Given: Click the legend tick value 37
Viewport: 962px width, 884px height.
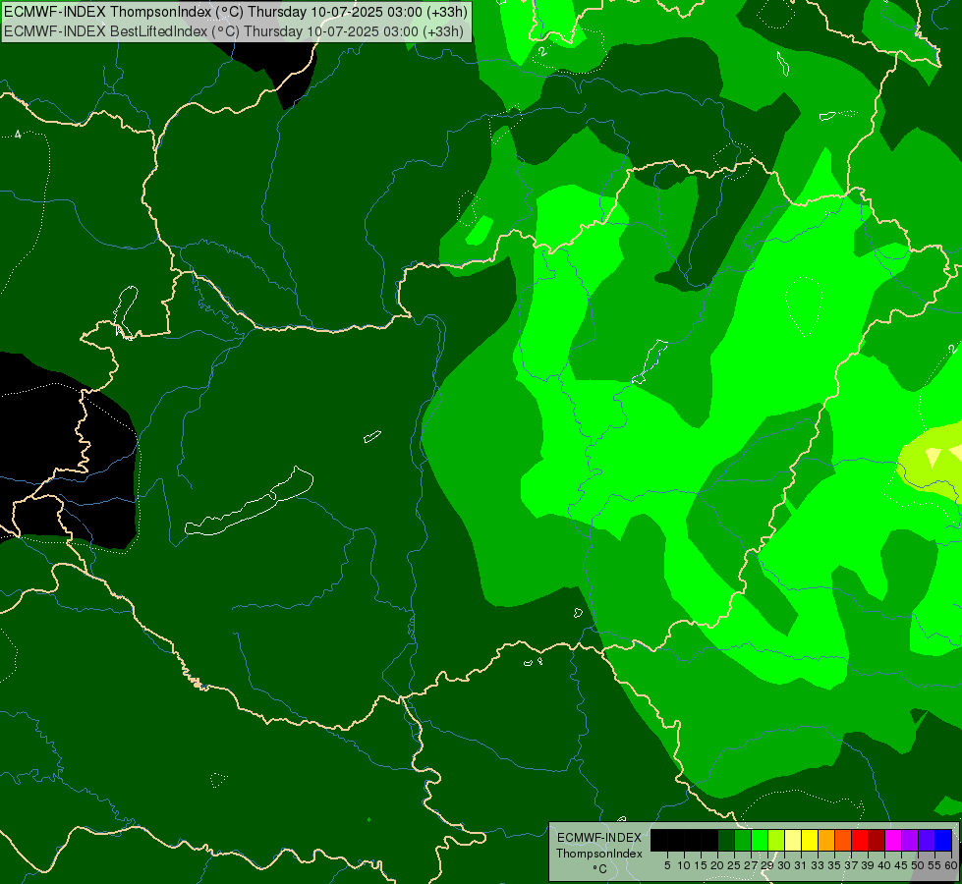Looking at the screenshot, I should coord(852,865).
